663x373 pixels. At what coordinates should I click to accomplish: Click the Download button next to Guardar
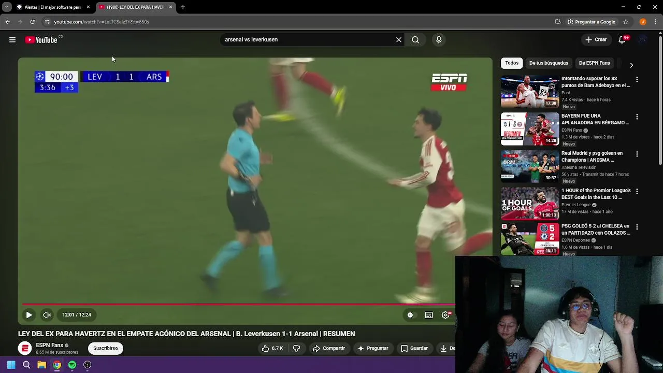(446, 348)
